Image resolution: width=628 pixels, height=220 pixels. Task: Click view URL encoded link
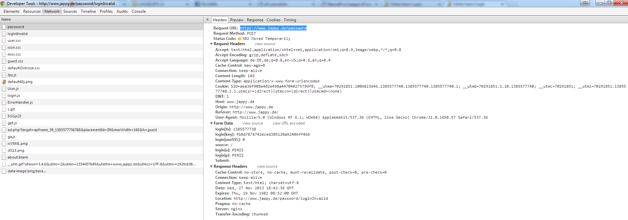[x=288, y=123]
